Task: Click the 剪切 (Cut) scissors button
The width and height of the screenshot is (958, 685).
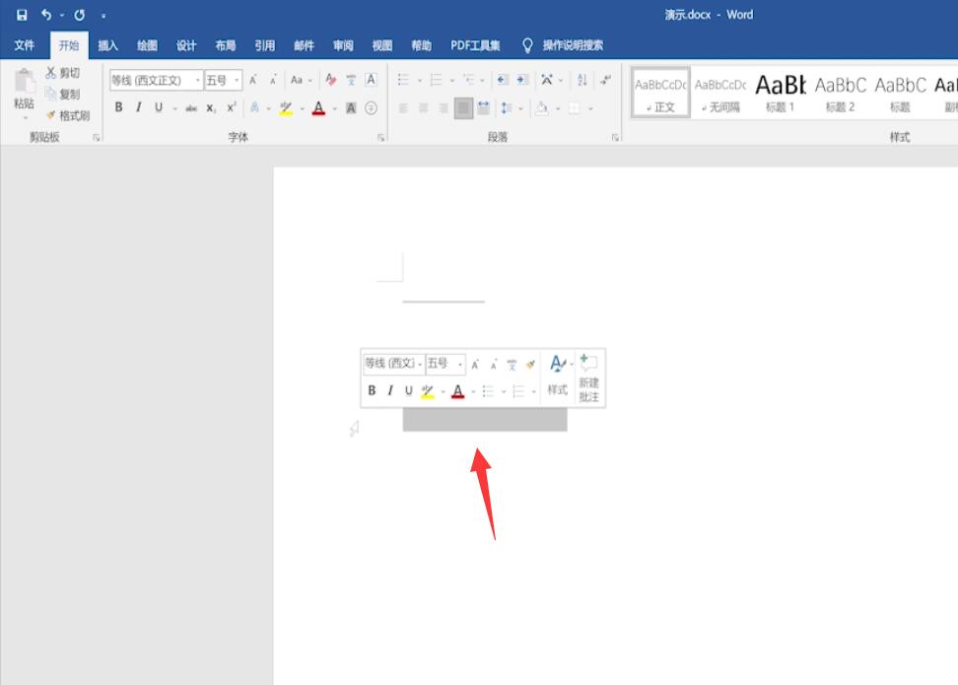Action: point(62,73)
